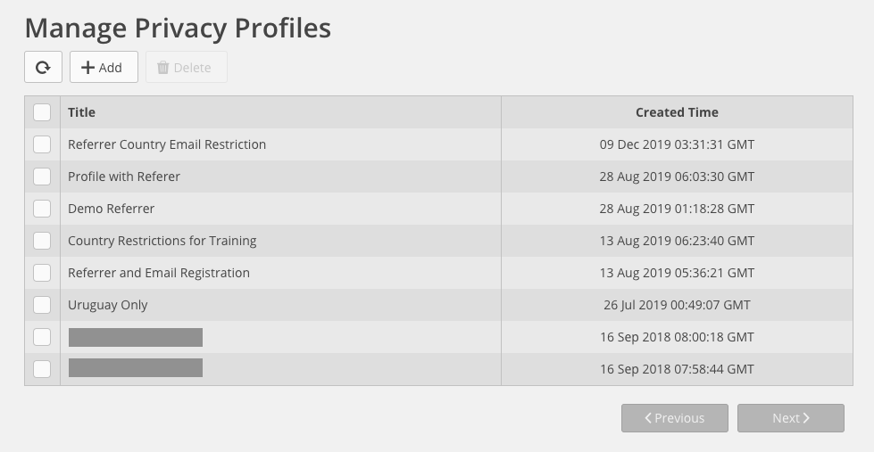Select Referrer and Email Registration checkbox
The image size is (874, 452).
42,273
